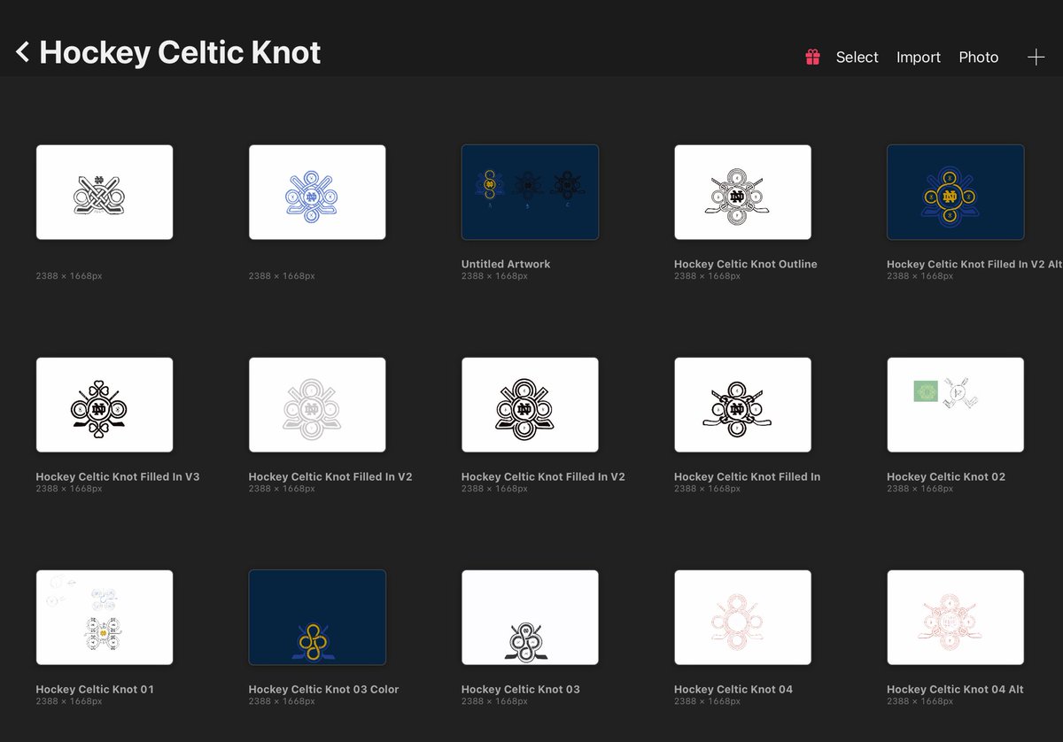Screen dimensions: 1063x742
Task: Open the Hockey Celtic Knot Filled In thumbnail
Action: pyautogui.click(x=742, y=405)
